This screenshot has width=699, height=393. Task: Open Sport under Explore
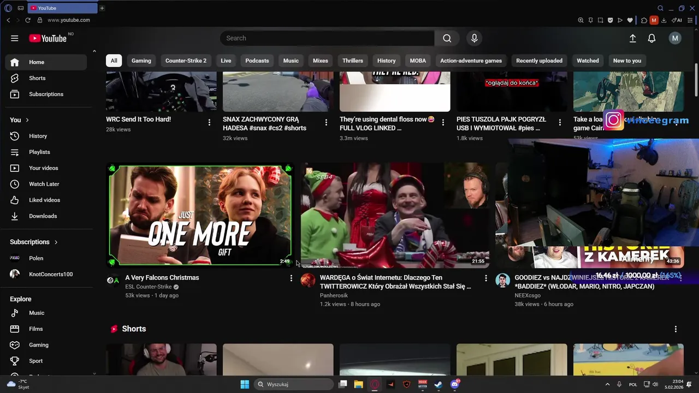[46, 361]
